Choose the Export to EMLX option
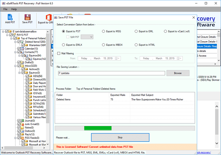 [64, 45]
